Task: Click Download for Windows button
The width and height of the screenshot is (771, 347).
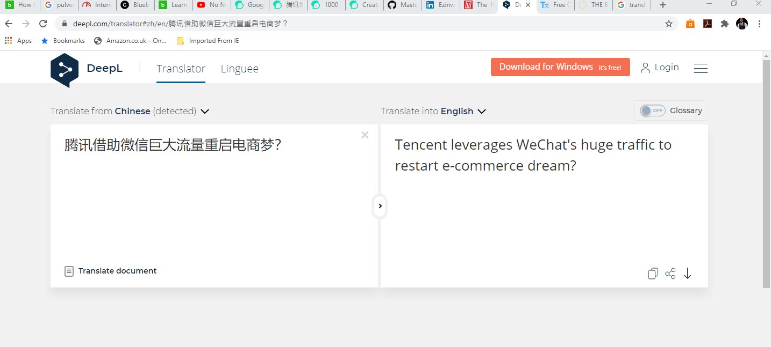Action: (560, 67)
